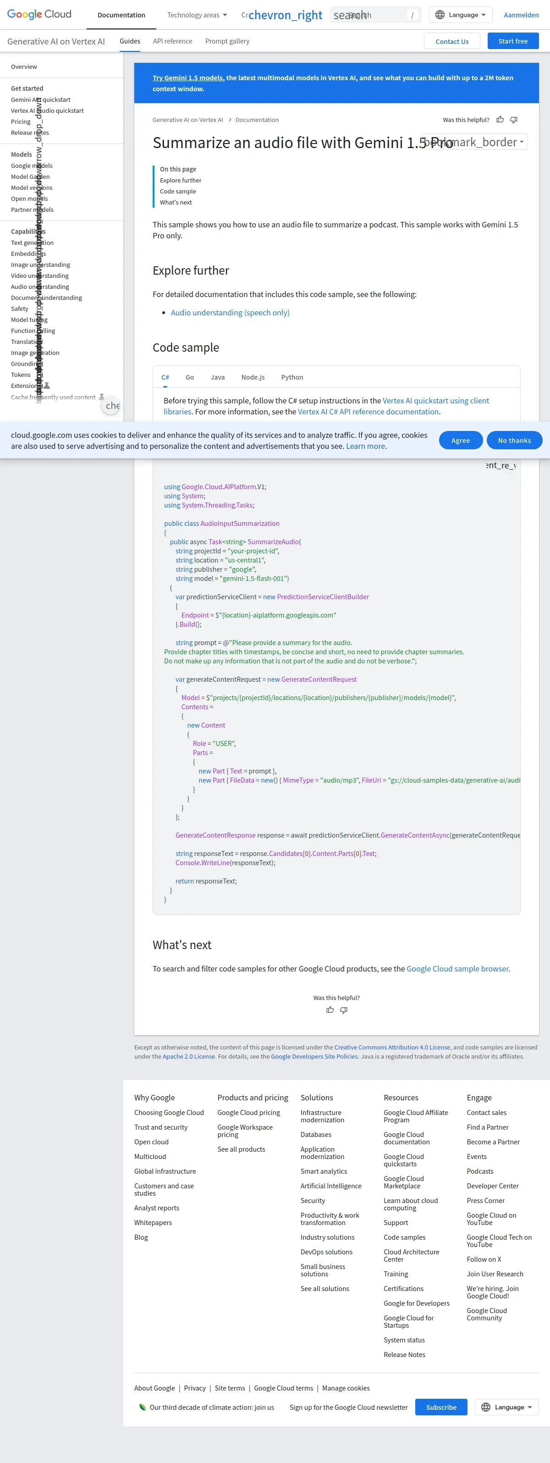550x1463 pixels.
Task: Open the Apache 2.0 License link
Action: (189, 1056)
